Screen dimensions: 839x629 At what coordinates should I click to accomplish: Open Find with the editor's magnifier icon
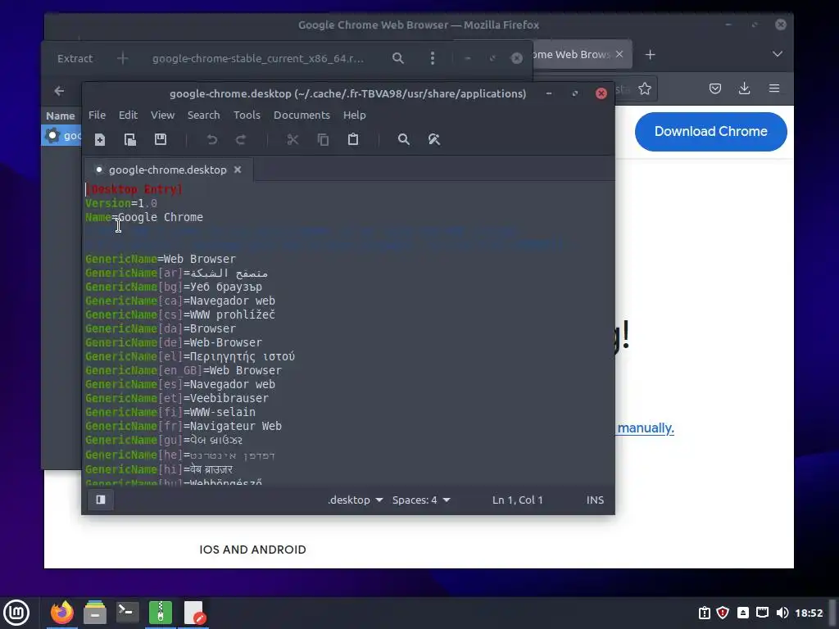click(404, 139)
